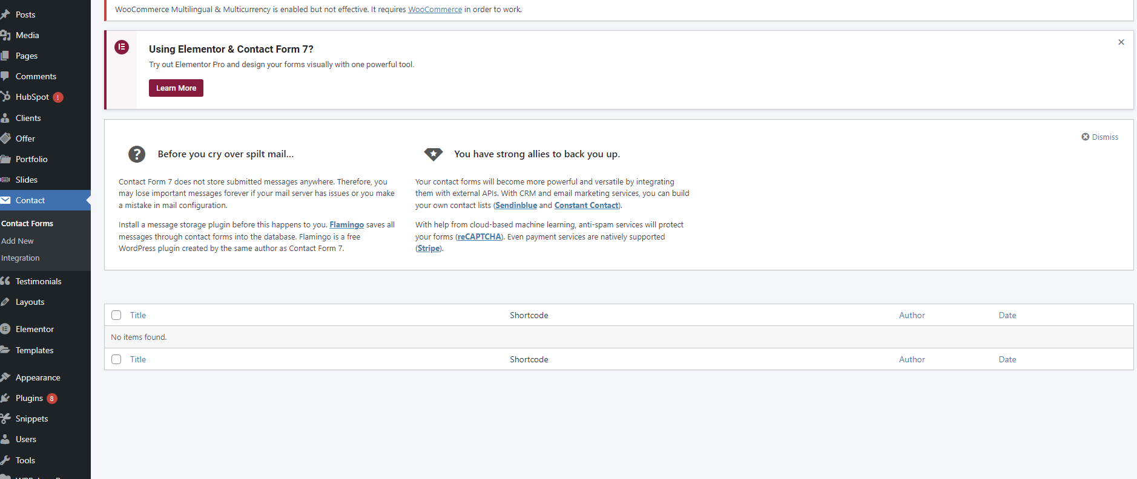Click the Appearance paintbrush icon
Viewport: 1137px width, 479px height.
pos(5,377)
